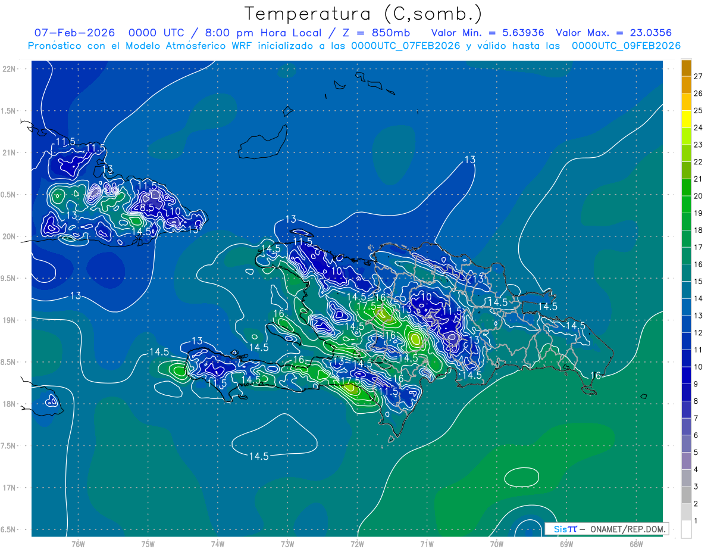This screenshot has height=552, width=714.
Task: Click the "75W" longitude axis label
Action: click(148, 544)
